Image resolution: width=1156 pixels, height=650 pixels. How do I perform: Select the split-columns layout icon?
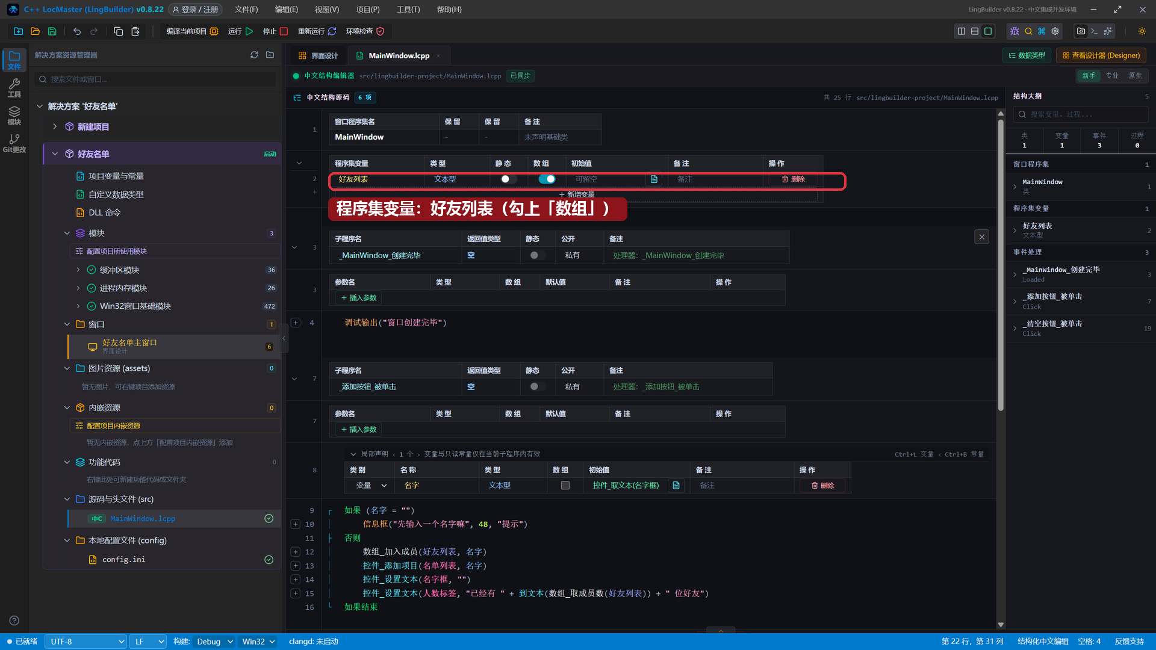962,31
